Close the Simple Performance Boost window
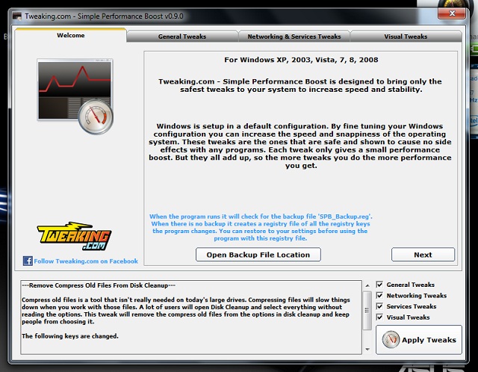This screenshot has height=372, width=478. click(x=452, y=13)
